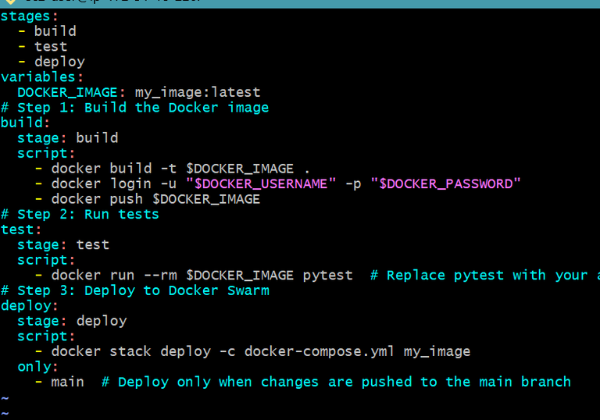The width and height of the screenshot is (600, 420).
Task: Click the 'test:' job key
Action: (x=21, y=230)
